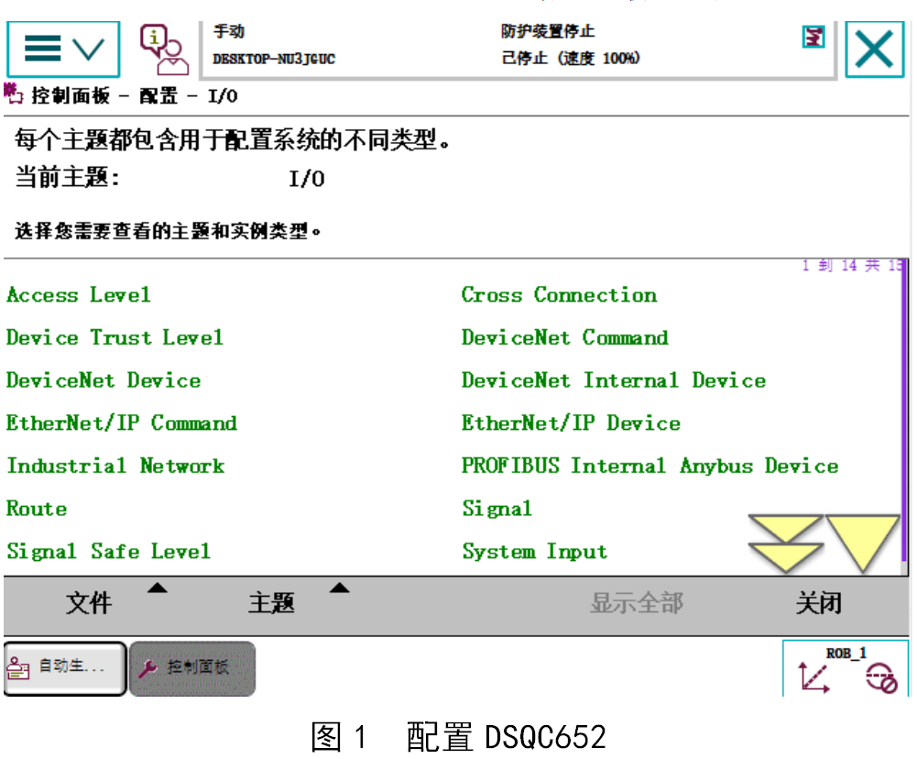
Task: Select the 控制面板 wrench taskbar button
Action: click(191, 668)
